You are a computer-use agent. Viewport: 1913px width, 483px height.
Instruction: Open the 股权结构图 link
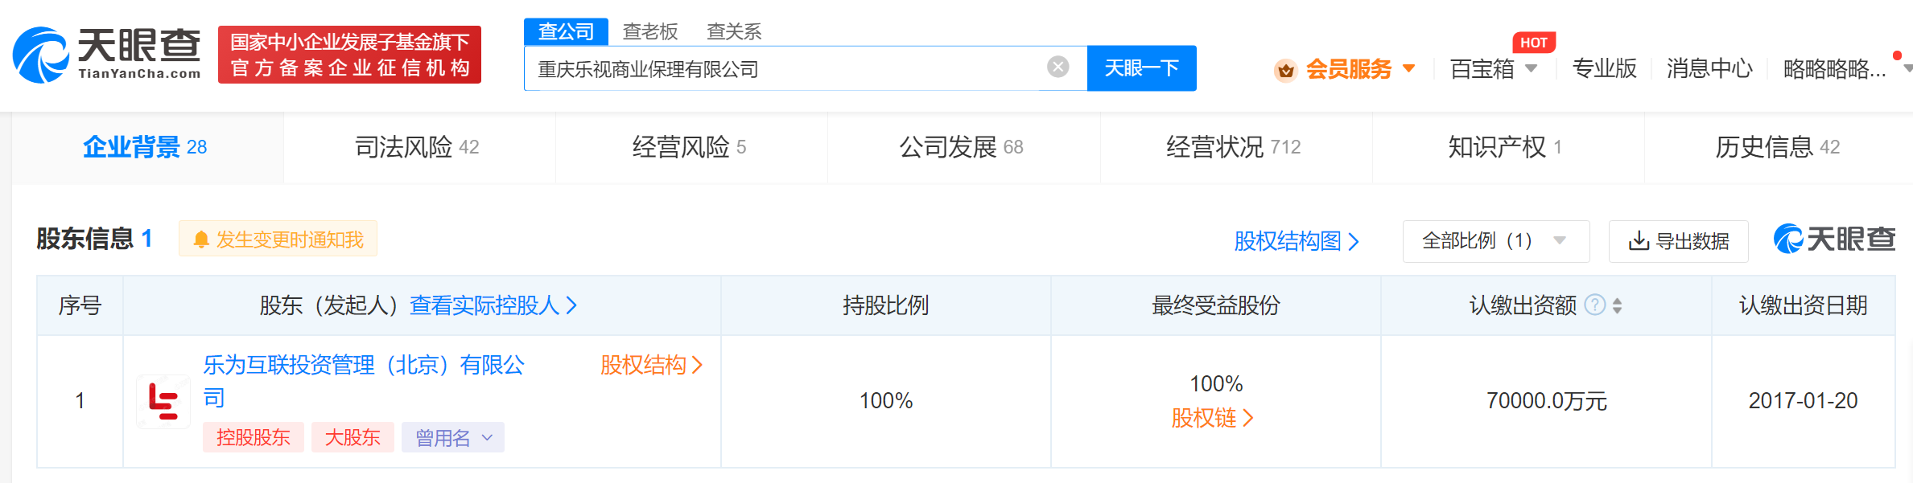[1296, 241]
